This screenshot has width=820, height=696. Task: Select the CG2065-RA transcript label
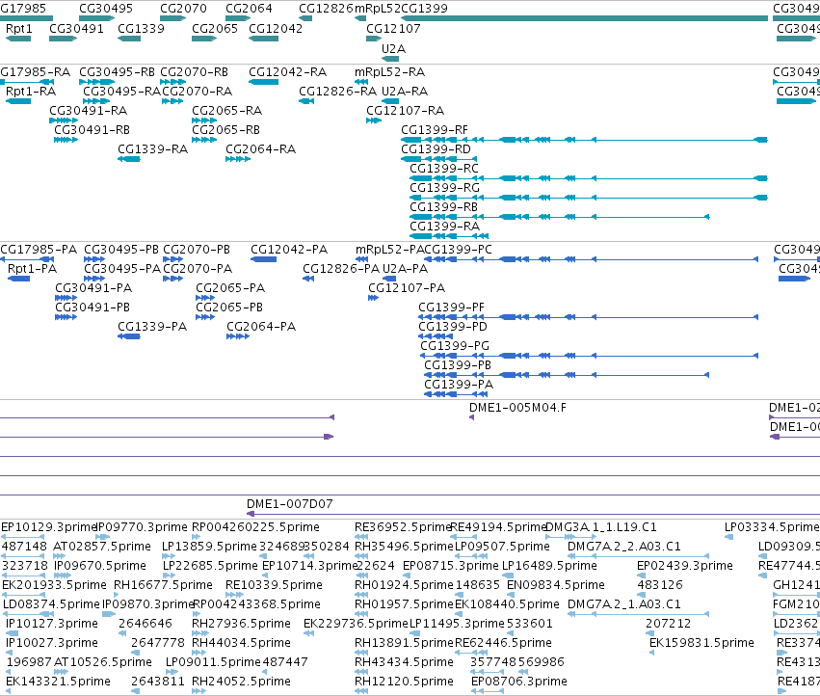click(227, 111)
